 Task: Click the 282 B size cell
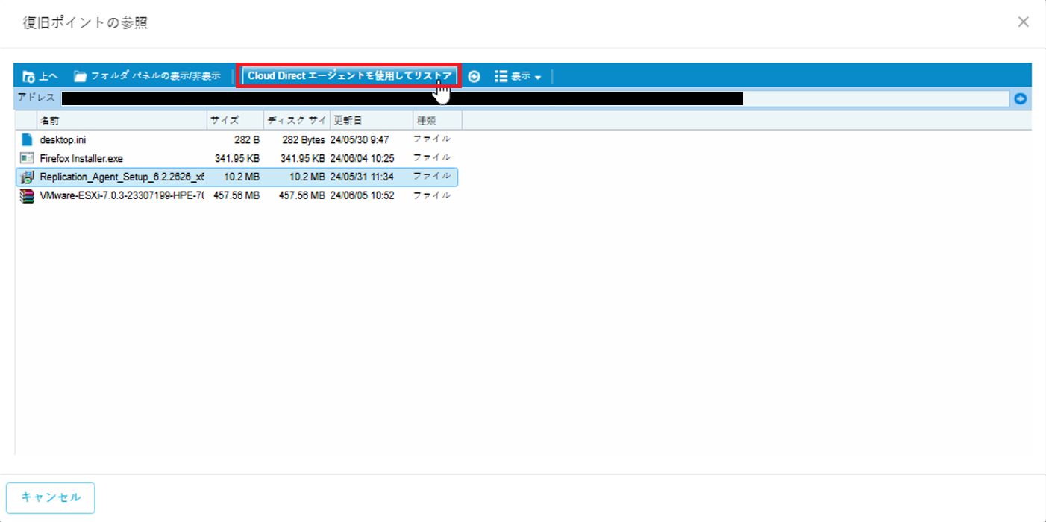tap(247, 139)
